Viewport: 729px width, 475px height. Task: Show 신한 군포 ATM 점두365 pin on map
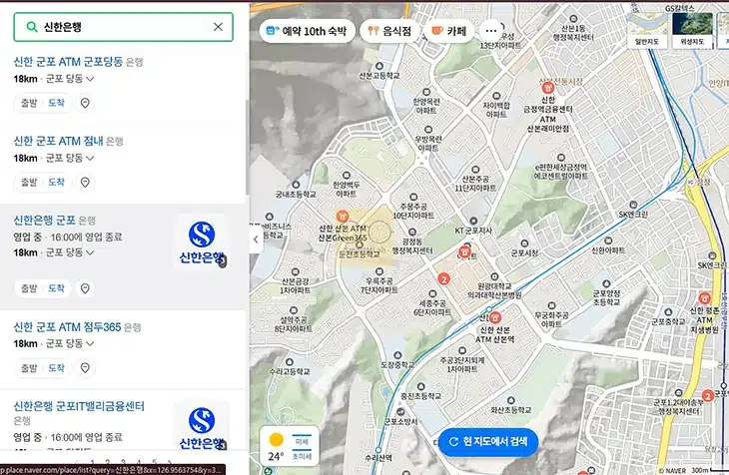(x=85, y=367)
